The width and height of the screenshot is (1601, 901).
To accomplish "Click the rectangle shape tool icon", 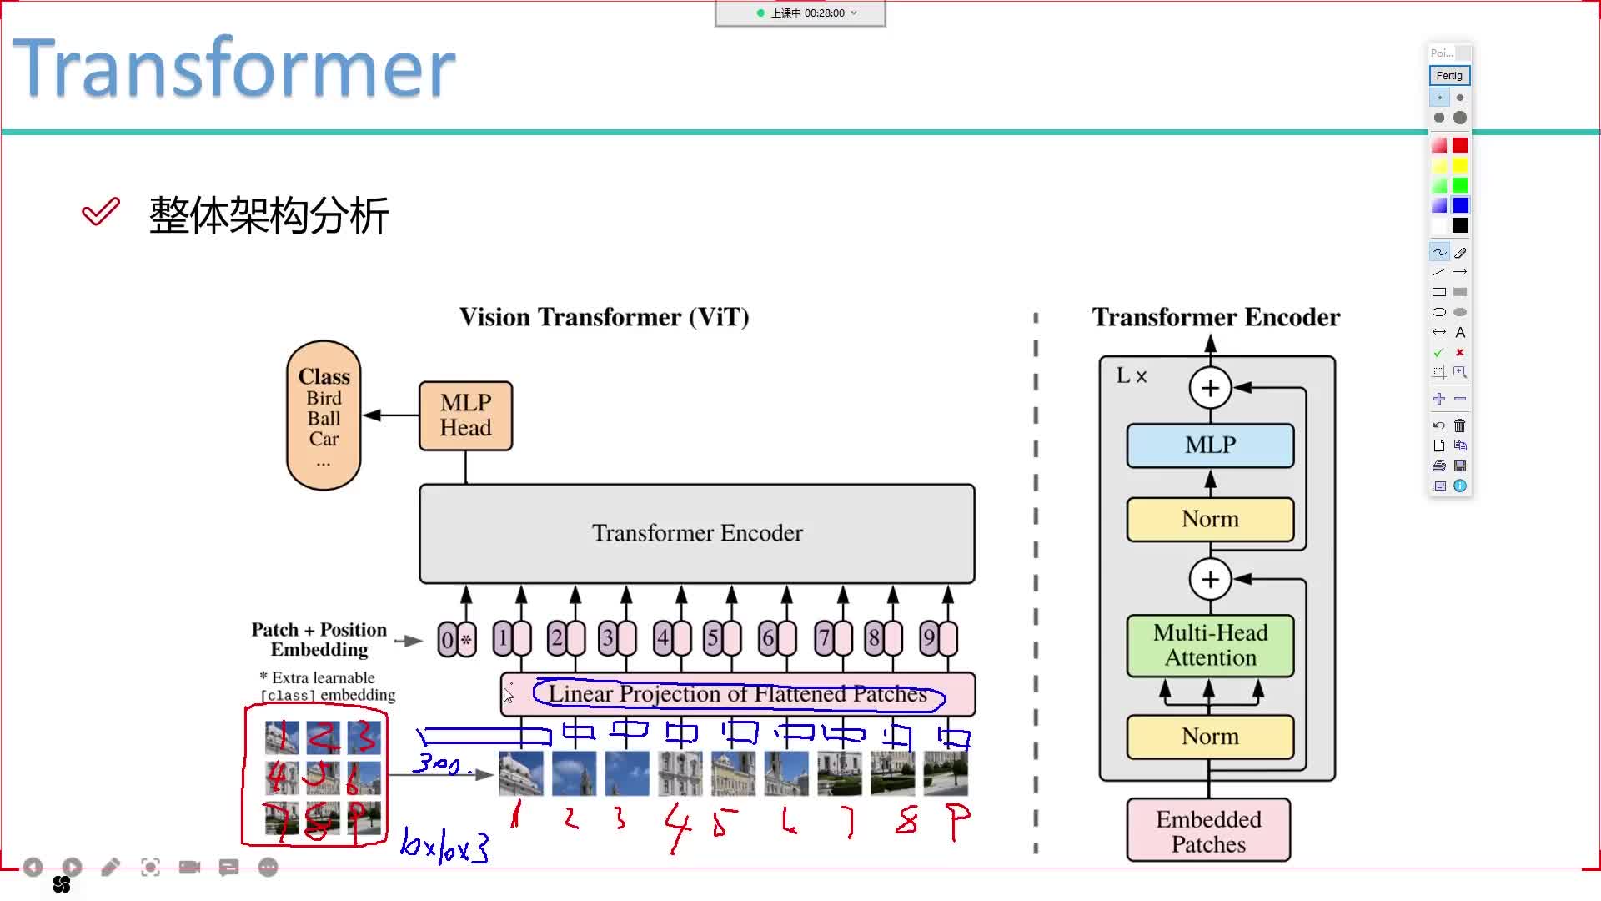I will [x=1439, y=291].
